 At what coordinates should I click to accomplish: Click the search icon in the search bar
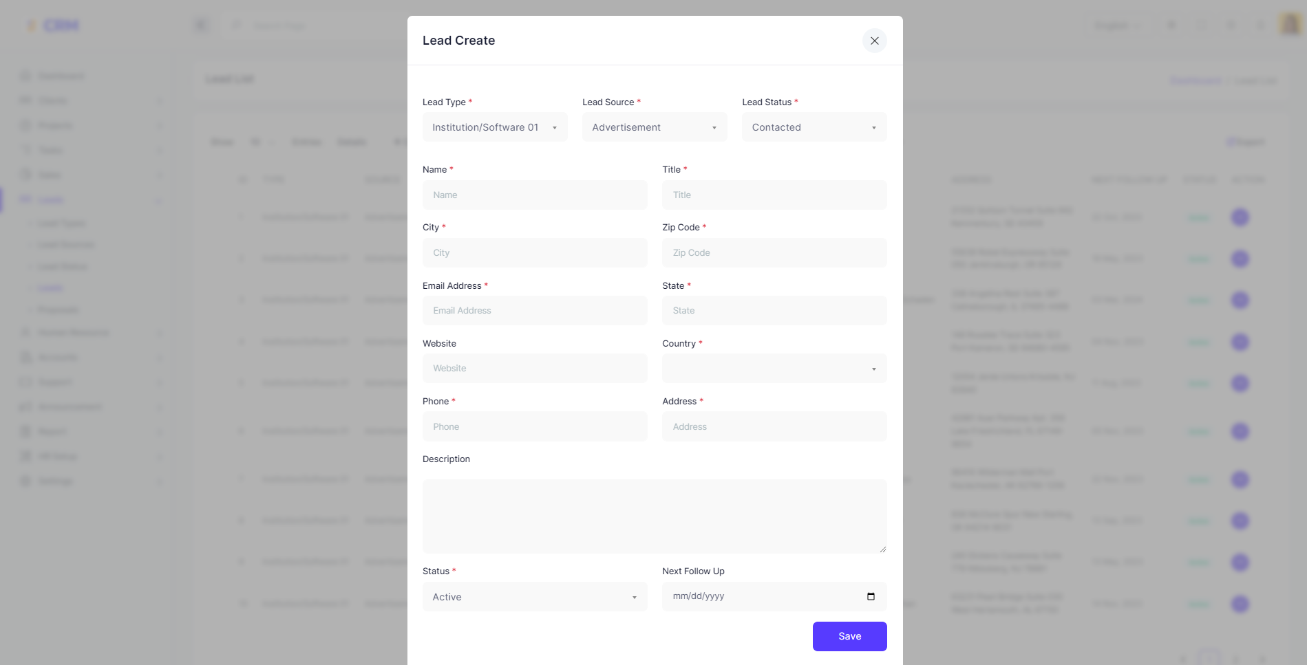pos(236,25)
